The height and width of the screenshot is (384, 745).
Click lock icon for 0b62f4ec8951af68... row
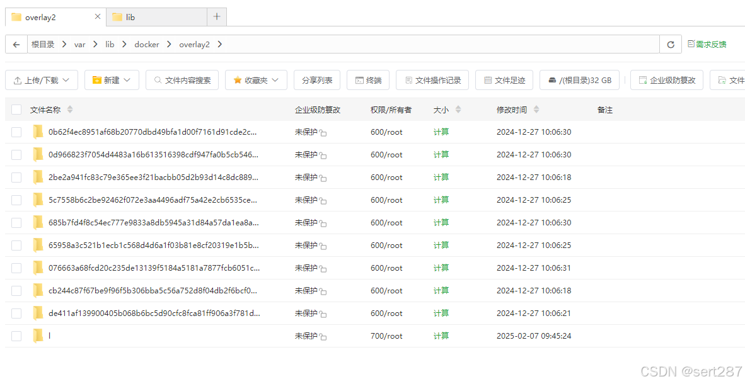323,133
